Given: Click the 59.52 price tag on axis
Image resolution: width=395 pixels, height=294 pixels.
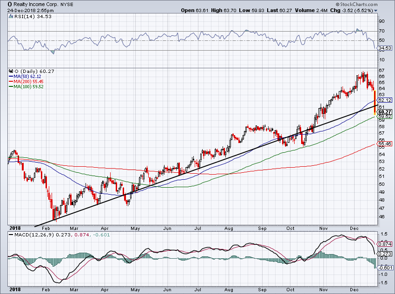Looking at the screenshot, I should (385, 116).
